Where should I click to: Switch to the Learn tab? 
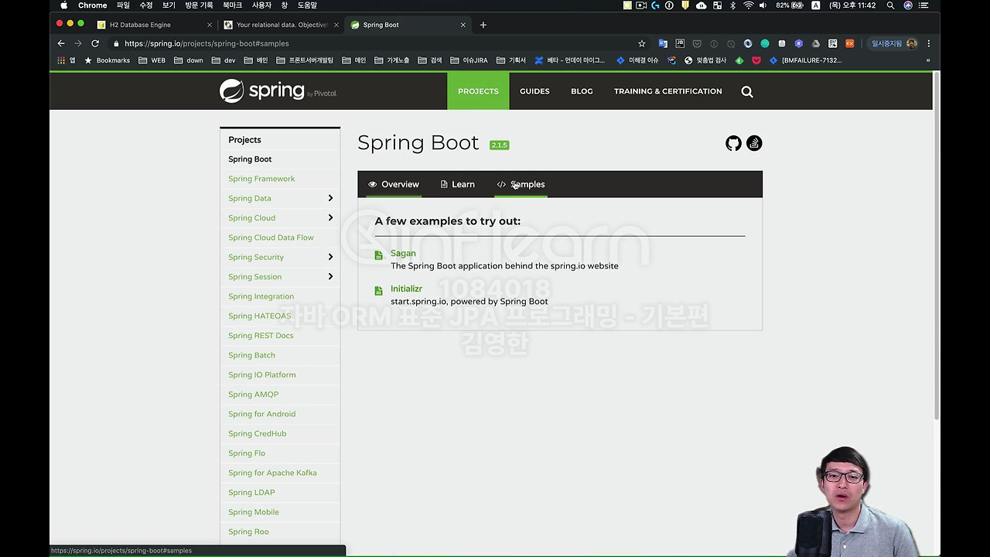point(457,184)
